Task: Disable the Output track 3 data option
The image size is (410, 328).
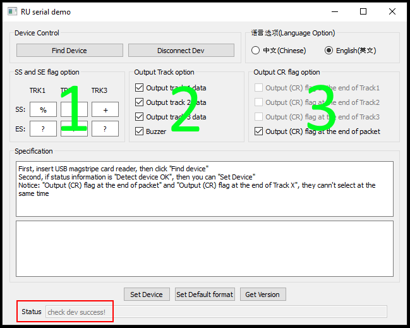Action: click(140, 117)
